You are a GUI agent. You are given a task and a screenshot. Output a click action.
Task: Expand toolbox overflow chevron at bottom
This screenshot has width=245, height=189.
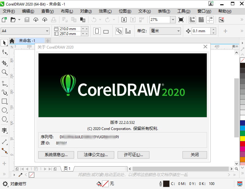pyautogui.click(x=4, y=174)
